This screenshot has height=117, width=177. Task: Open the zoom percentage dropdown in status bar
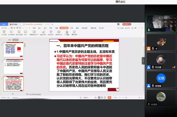click(116, 97)
